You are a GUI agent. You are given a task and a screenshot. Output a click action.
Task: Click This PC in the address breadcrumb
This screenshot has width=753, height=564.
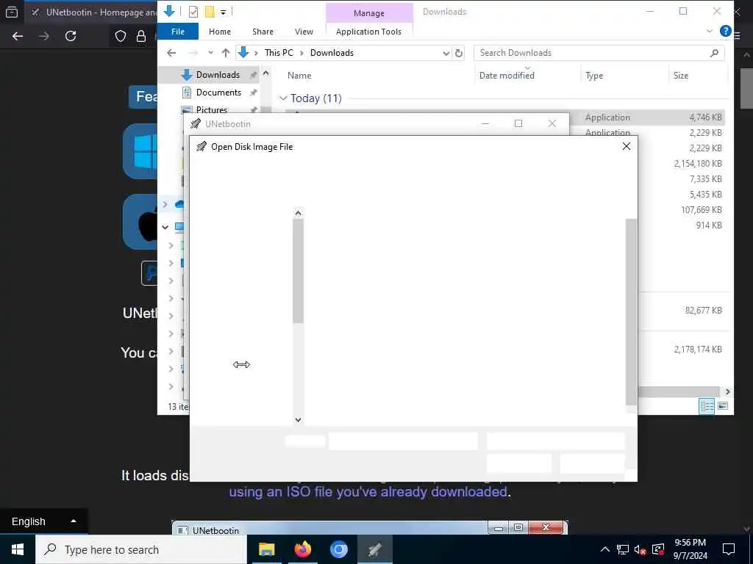click(x=279, y=53)
